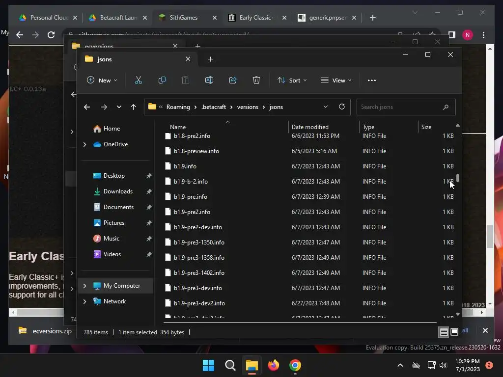Open the View dropdown menu
503x377 pixels.
(x=336, y=80)
